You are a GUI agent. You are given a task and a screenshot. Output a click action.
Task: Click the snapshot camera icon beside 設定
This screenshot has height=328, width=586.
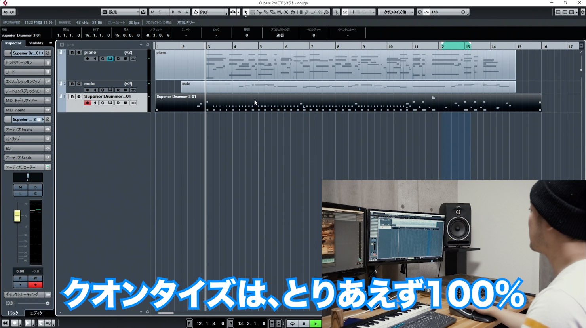coord(143,12)
